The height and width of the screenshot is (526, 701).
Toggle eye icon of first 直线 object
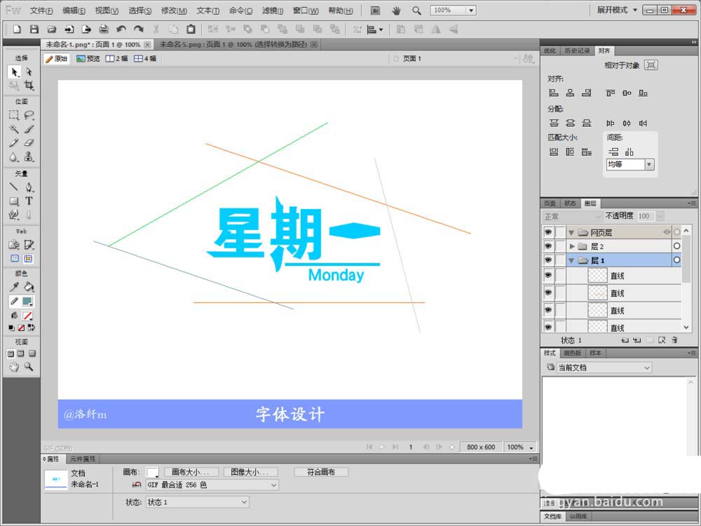tap(548, 275)
